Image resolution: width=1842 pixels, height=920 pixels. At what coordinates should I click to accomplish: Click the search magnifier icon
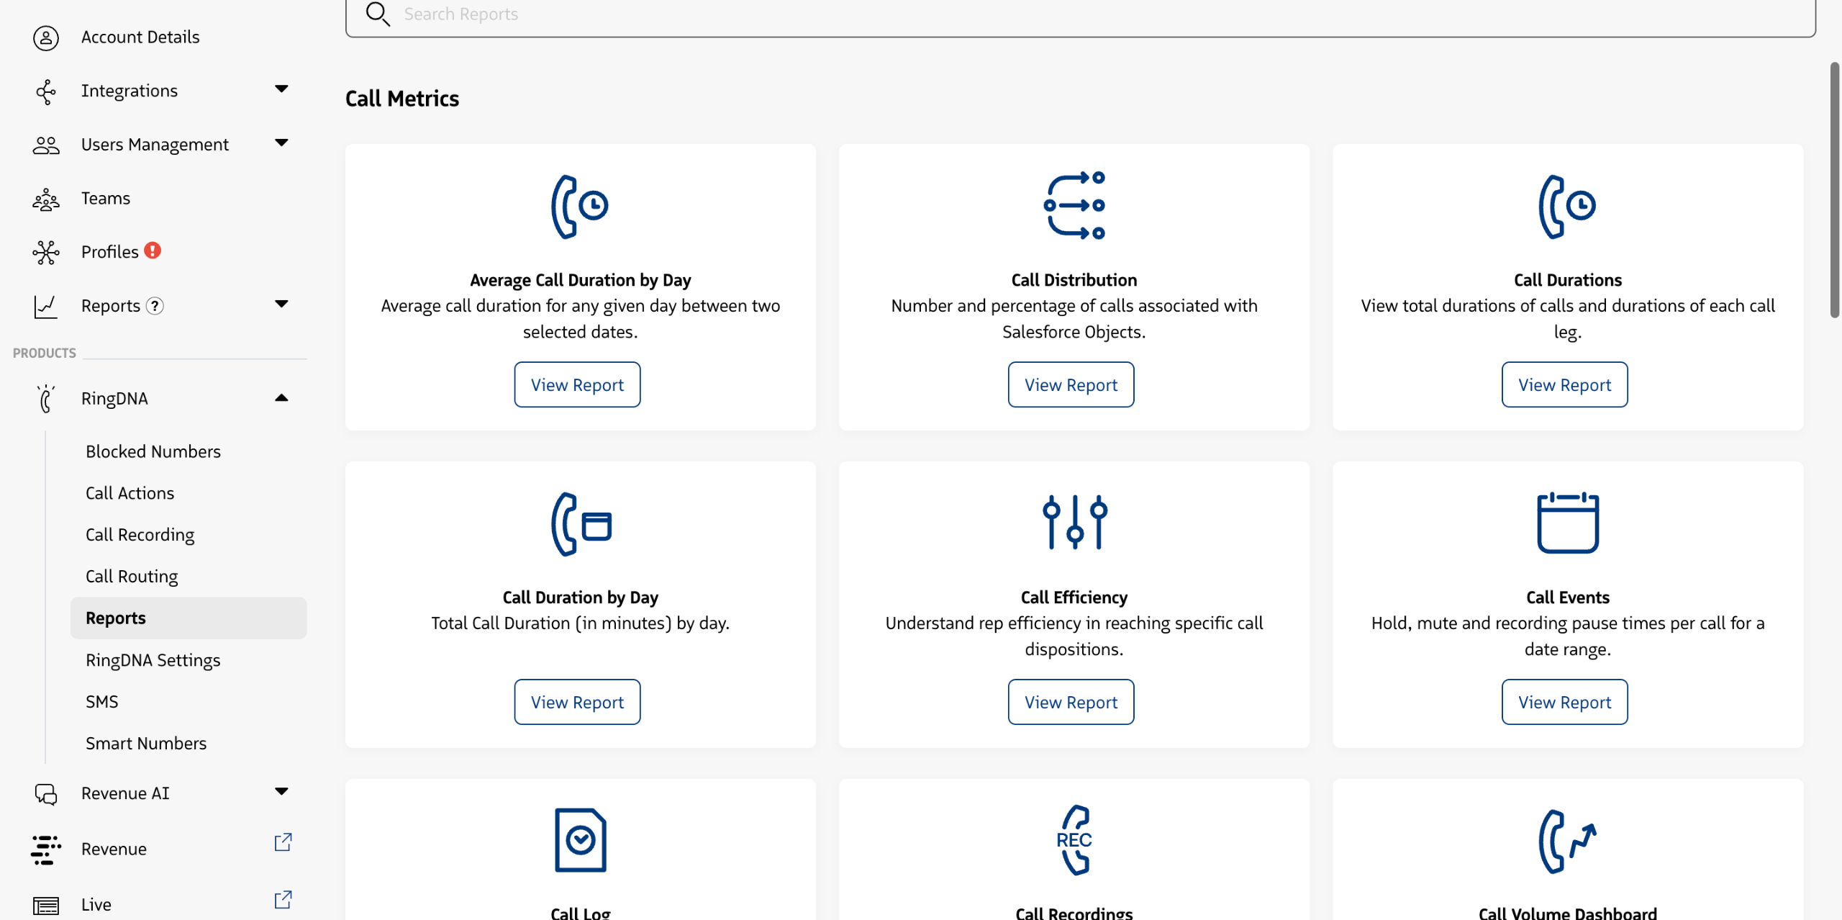coord(378,14)
